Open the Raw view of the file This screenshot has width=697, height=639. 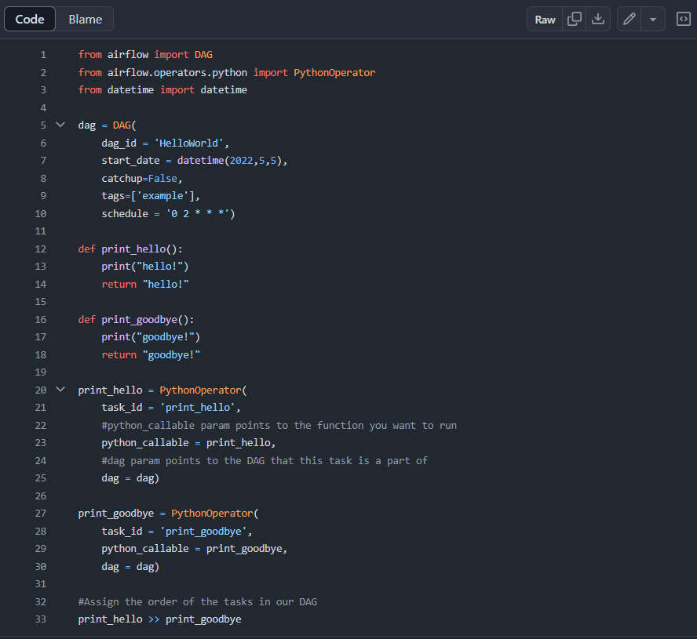click(x=544, y=19)
